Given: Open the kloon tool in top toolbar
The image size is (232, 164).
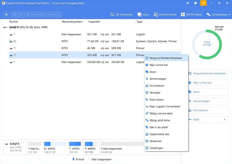Looking at the screenshot, I should (143, 14).
